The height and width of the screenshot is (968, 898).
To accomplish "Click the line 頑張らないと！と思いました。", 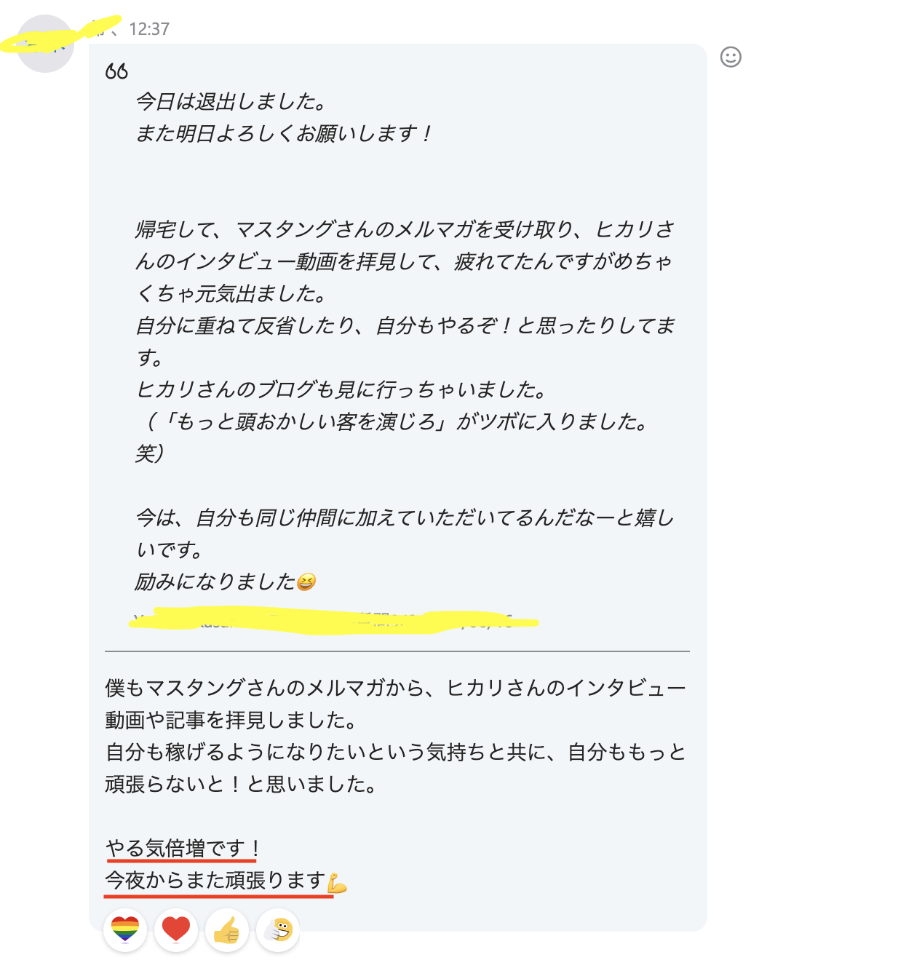I will pos(241,784).
